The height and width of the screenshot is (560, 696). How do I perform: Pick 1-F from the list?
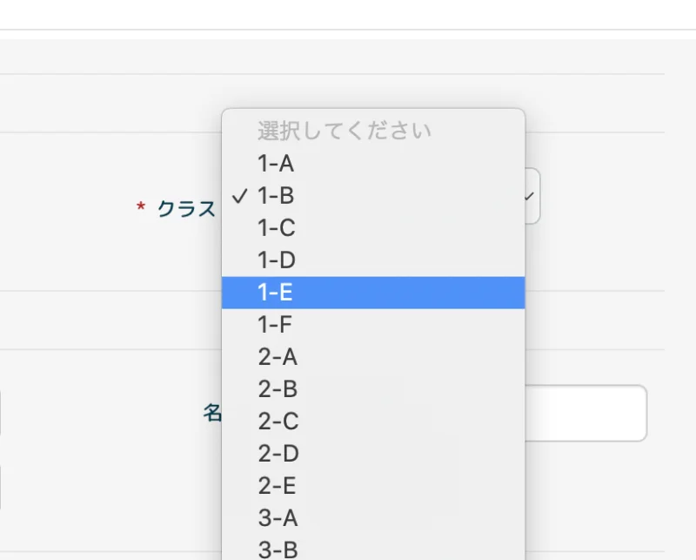point(373,325)
